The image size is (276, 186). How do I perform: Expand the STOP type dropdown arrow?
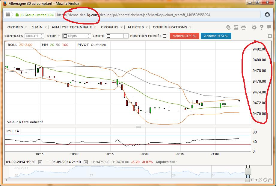pyautogui.click(x=59, y=36)
